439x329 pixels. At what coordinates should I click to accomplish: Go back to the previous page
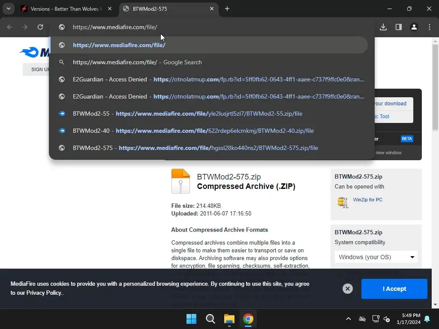[x=9, y=27]
